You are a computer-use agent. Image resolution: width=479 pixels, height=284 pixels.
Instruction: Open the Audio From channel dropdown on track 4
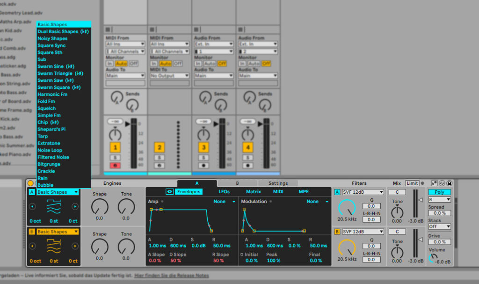point(258,51)
